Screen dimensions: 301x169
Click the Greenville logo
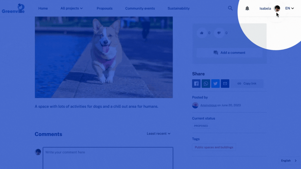(x=13, y=8)
